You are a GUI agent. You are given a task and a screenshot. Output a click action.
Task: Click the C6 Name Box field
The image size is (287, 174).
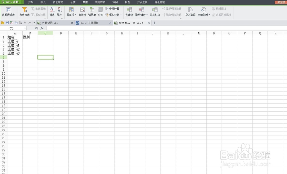(12, 28)
